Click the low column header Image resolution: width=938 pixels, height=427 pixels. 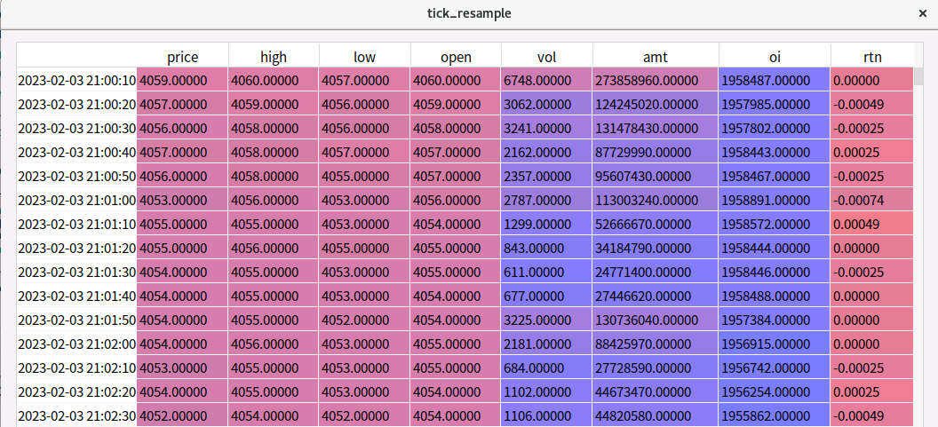point(364,57)
